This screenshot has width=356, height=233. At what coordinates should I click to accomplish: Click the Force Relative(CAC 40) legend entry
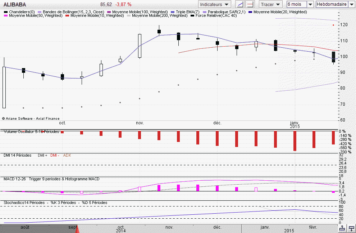pyautogui.click(x=214, y=15)
